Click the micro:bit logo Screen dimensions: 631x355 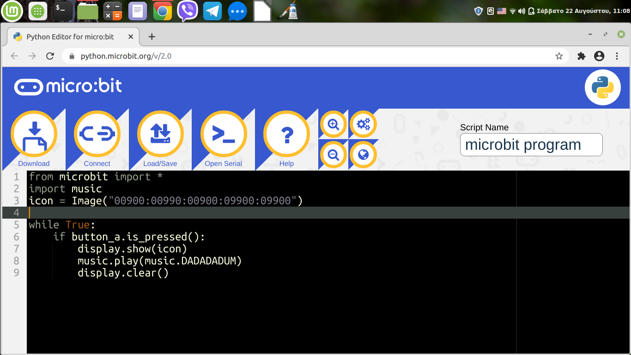click(x=67, y=86)
